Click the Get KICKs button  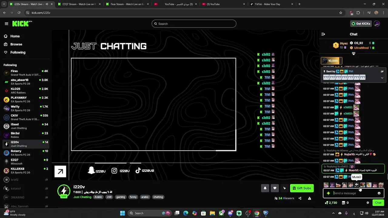point(361,24)
